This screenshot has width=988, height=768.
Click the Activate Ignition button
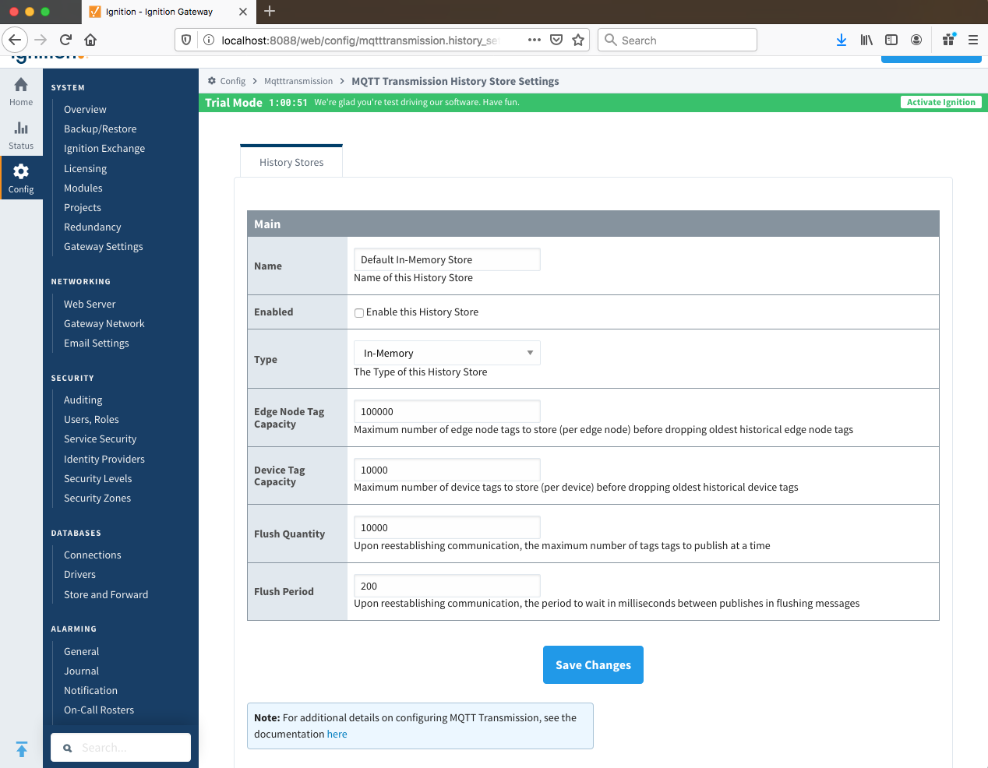[941, 102]
